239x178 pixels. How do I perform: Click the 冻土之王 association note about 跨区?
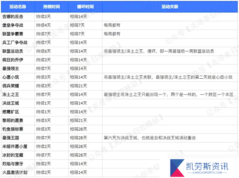tap(168, 95)
